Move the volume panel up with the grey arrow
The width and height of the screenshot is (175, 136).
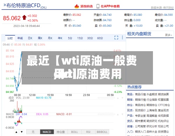118,98
